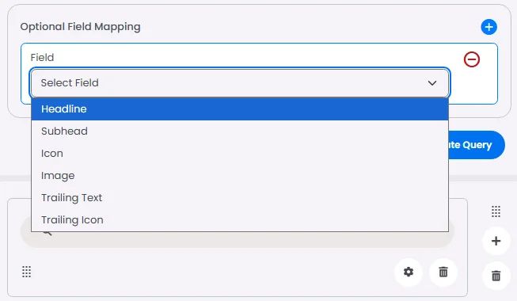Click the round plus button beside the card

pyautogui.click(x=496, y=241)
